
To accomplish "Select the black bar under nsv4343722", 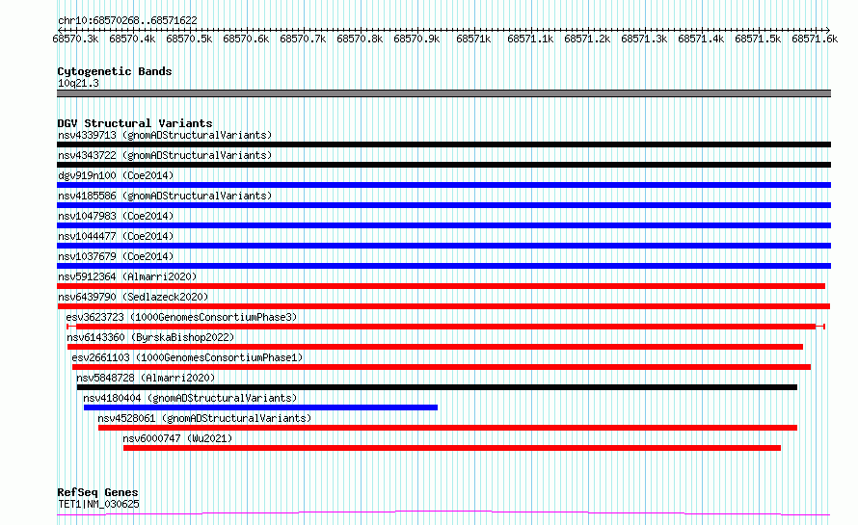I will coord(443,165).
